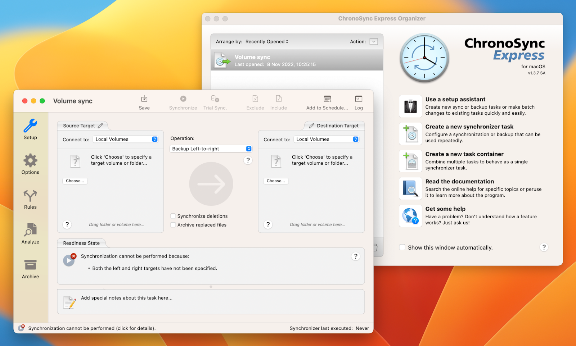Open help in Source Target pane

coord(67,224)
